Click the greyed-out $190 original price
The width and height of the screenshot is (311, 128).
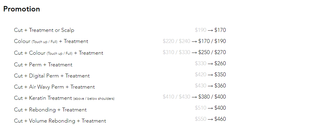[x=201, y=30]
